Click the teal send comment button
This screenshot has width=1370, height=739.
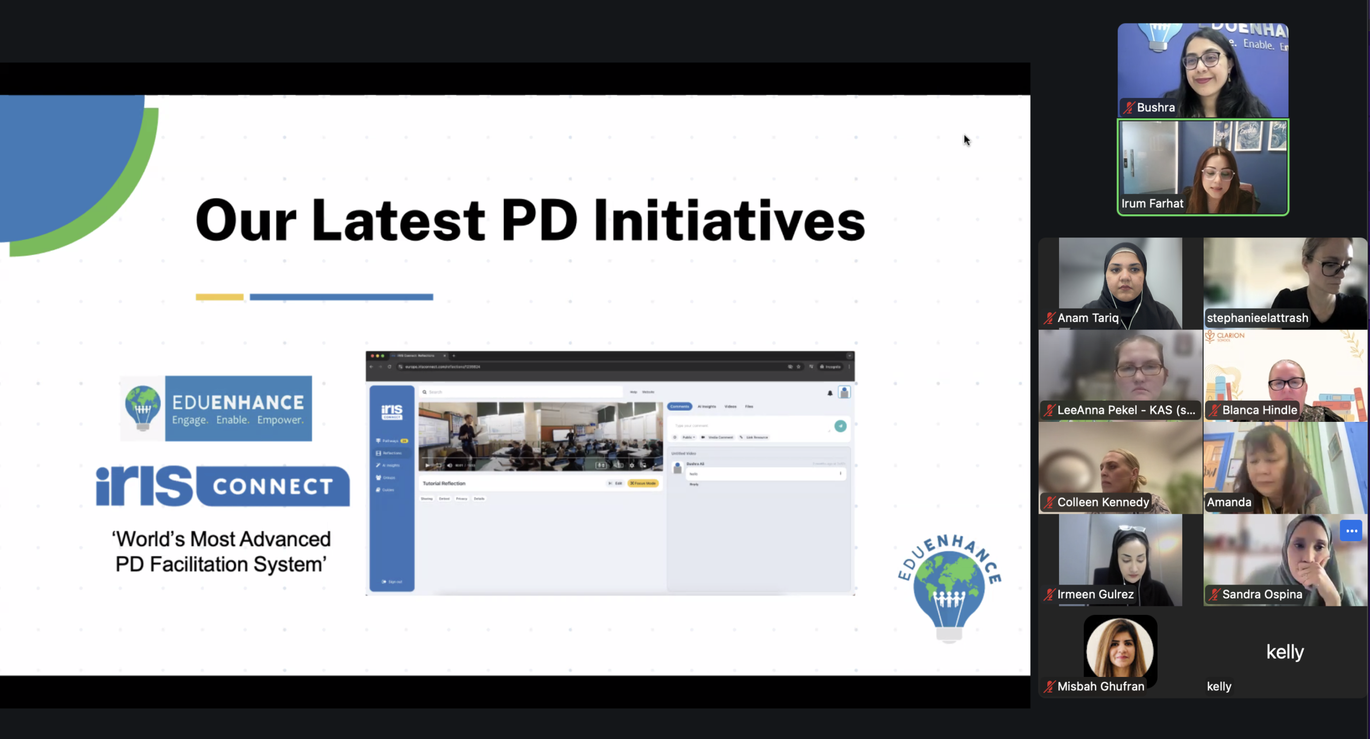[x=840, y=426]
